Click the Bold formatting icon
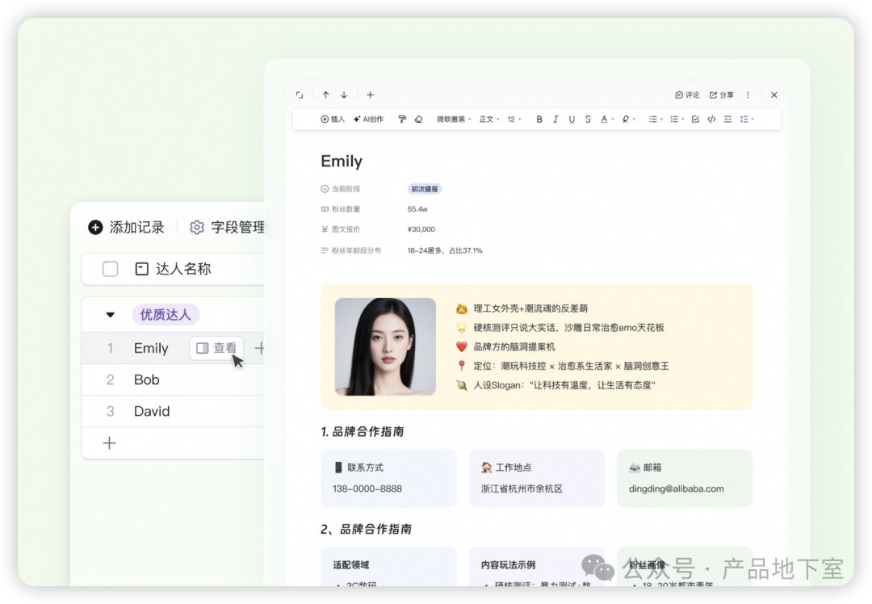This screenshot has height=604, width=872. point(539,120)
